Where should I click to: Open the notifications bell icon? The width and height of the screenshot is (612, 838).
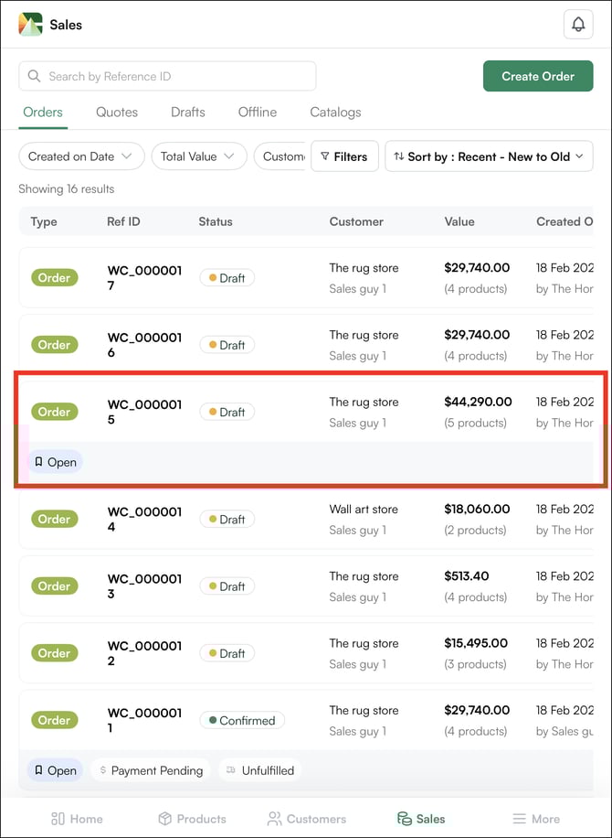pyautogui.click(x=578, y=25)
